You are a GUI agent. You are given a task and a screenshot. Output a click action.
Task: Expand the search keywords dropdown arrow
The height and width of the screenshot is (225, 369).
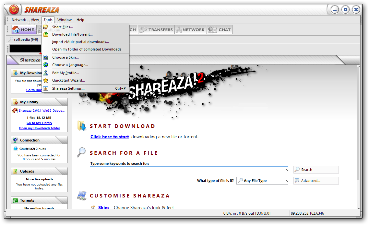tap(287, 170)
